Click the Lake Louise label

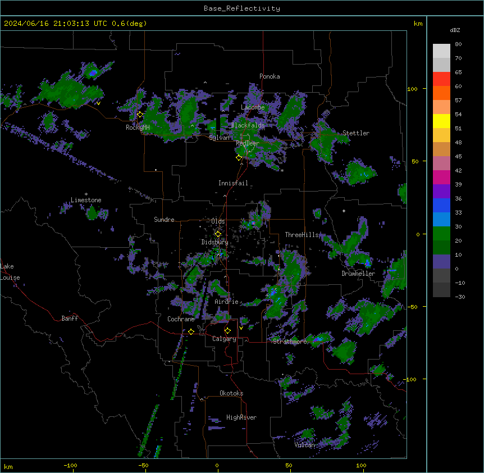pos(10,272)
